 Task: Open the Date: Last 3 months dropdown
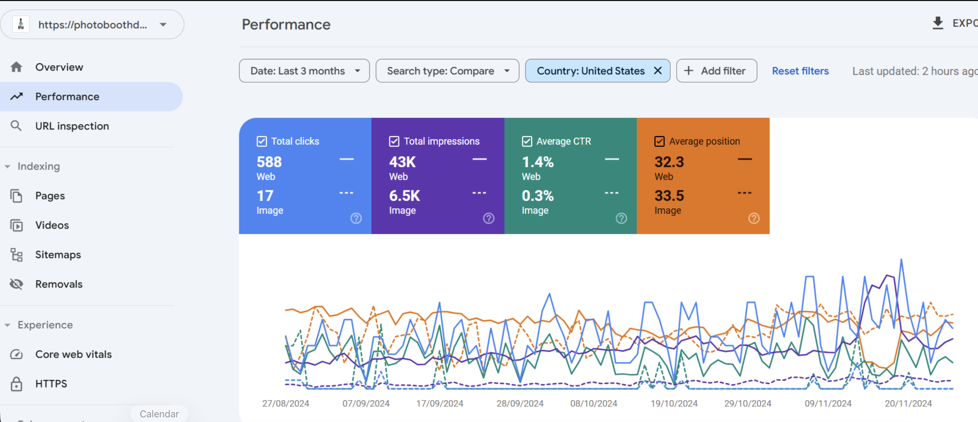coord(304,71)
